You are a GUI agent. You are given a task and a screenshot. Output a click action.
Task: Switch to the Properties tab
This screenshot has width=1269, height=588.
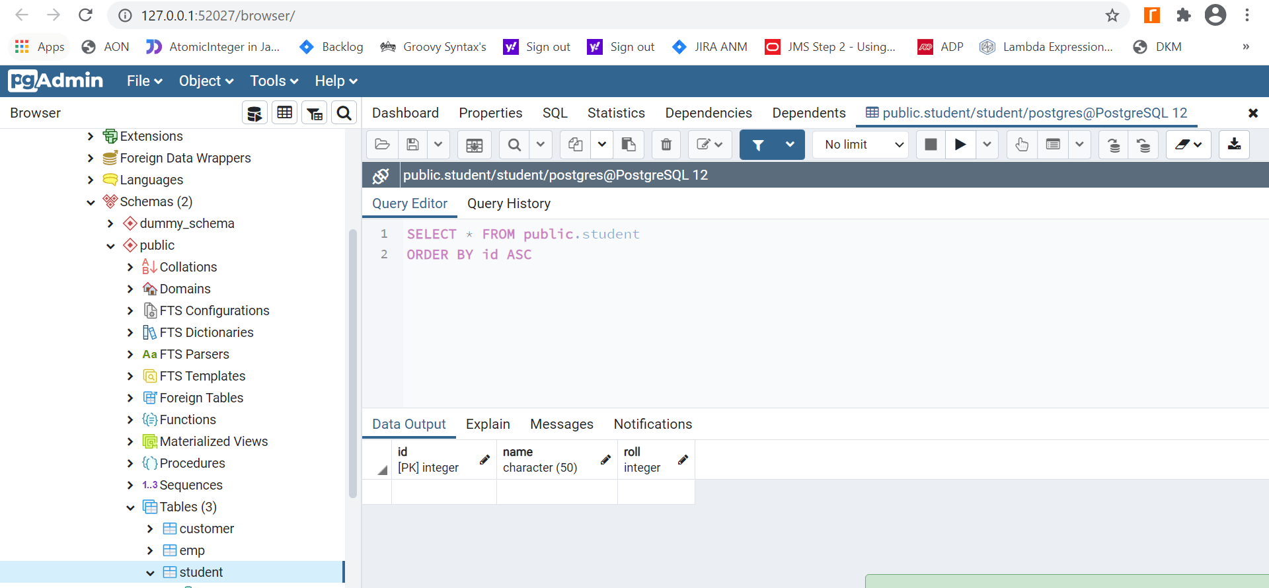(490, 113)
